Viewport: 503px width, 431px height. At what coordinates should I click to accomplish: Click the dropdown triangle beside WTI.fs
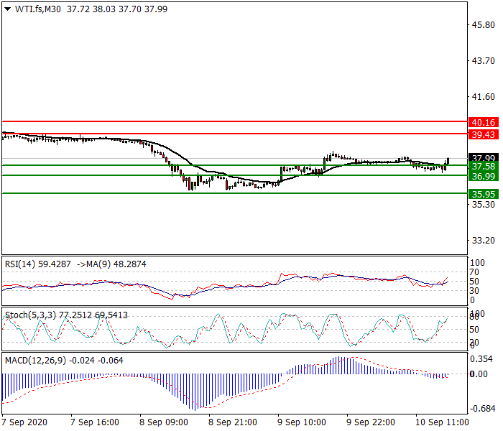(x=7, y=8)
